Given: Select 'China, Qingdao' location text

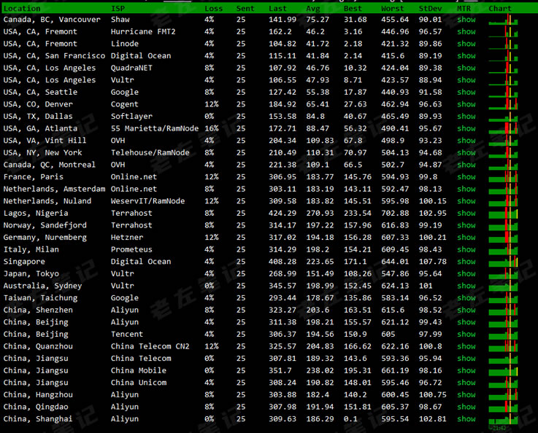Looking at the screenshot, I should click(36, 407).
